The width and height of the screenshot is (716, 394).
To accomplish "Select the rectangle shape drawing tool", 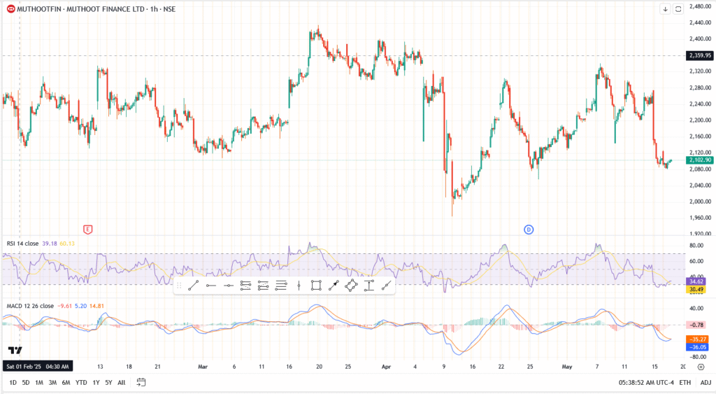I will pyautogui.click(x=316, y=285).
